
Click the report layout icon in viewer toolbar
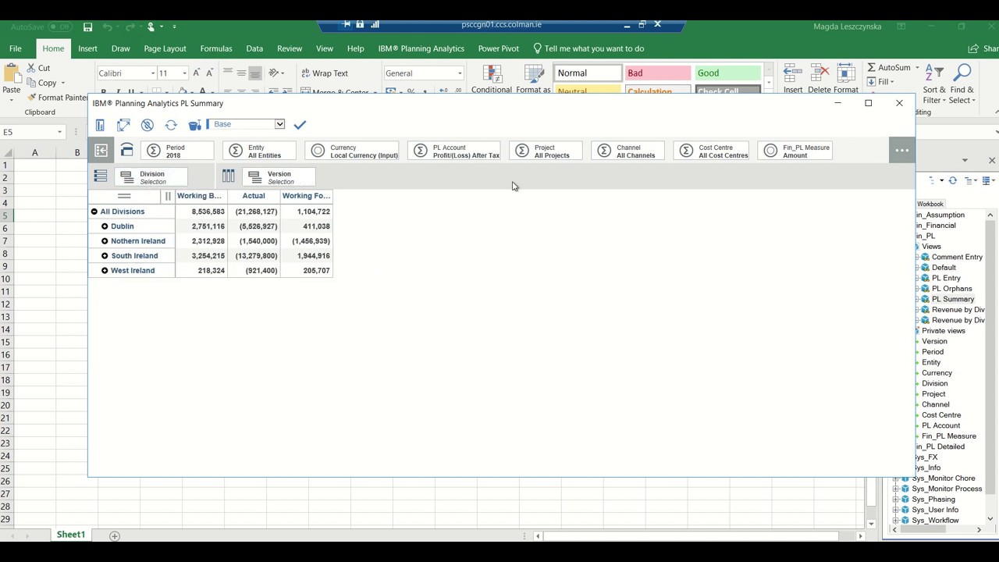point(101,125)
